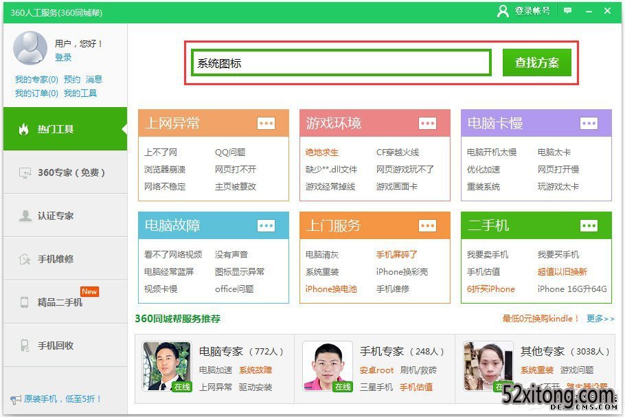Click the flame icon for 热门工具
Viewport: 625px width, 417px height.
coord(24,129)
